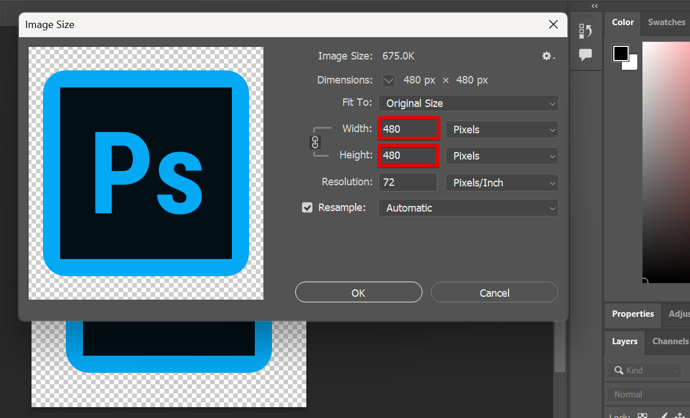
Task: Open the Resample Automatic dropdown
Action: 468,208
